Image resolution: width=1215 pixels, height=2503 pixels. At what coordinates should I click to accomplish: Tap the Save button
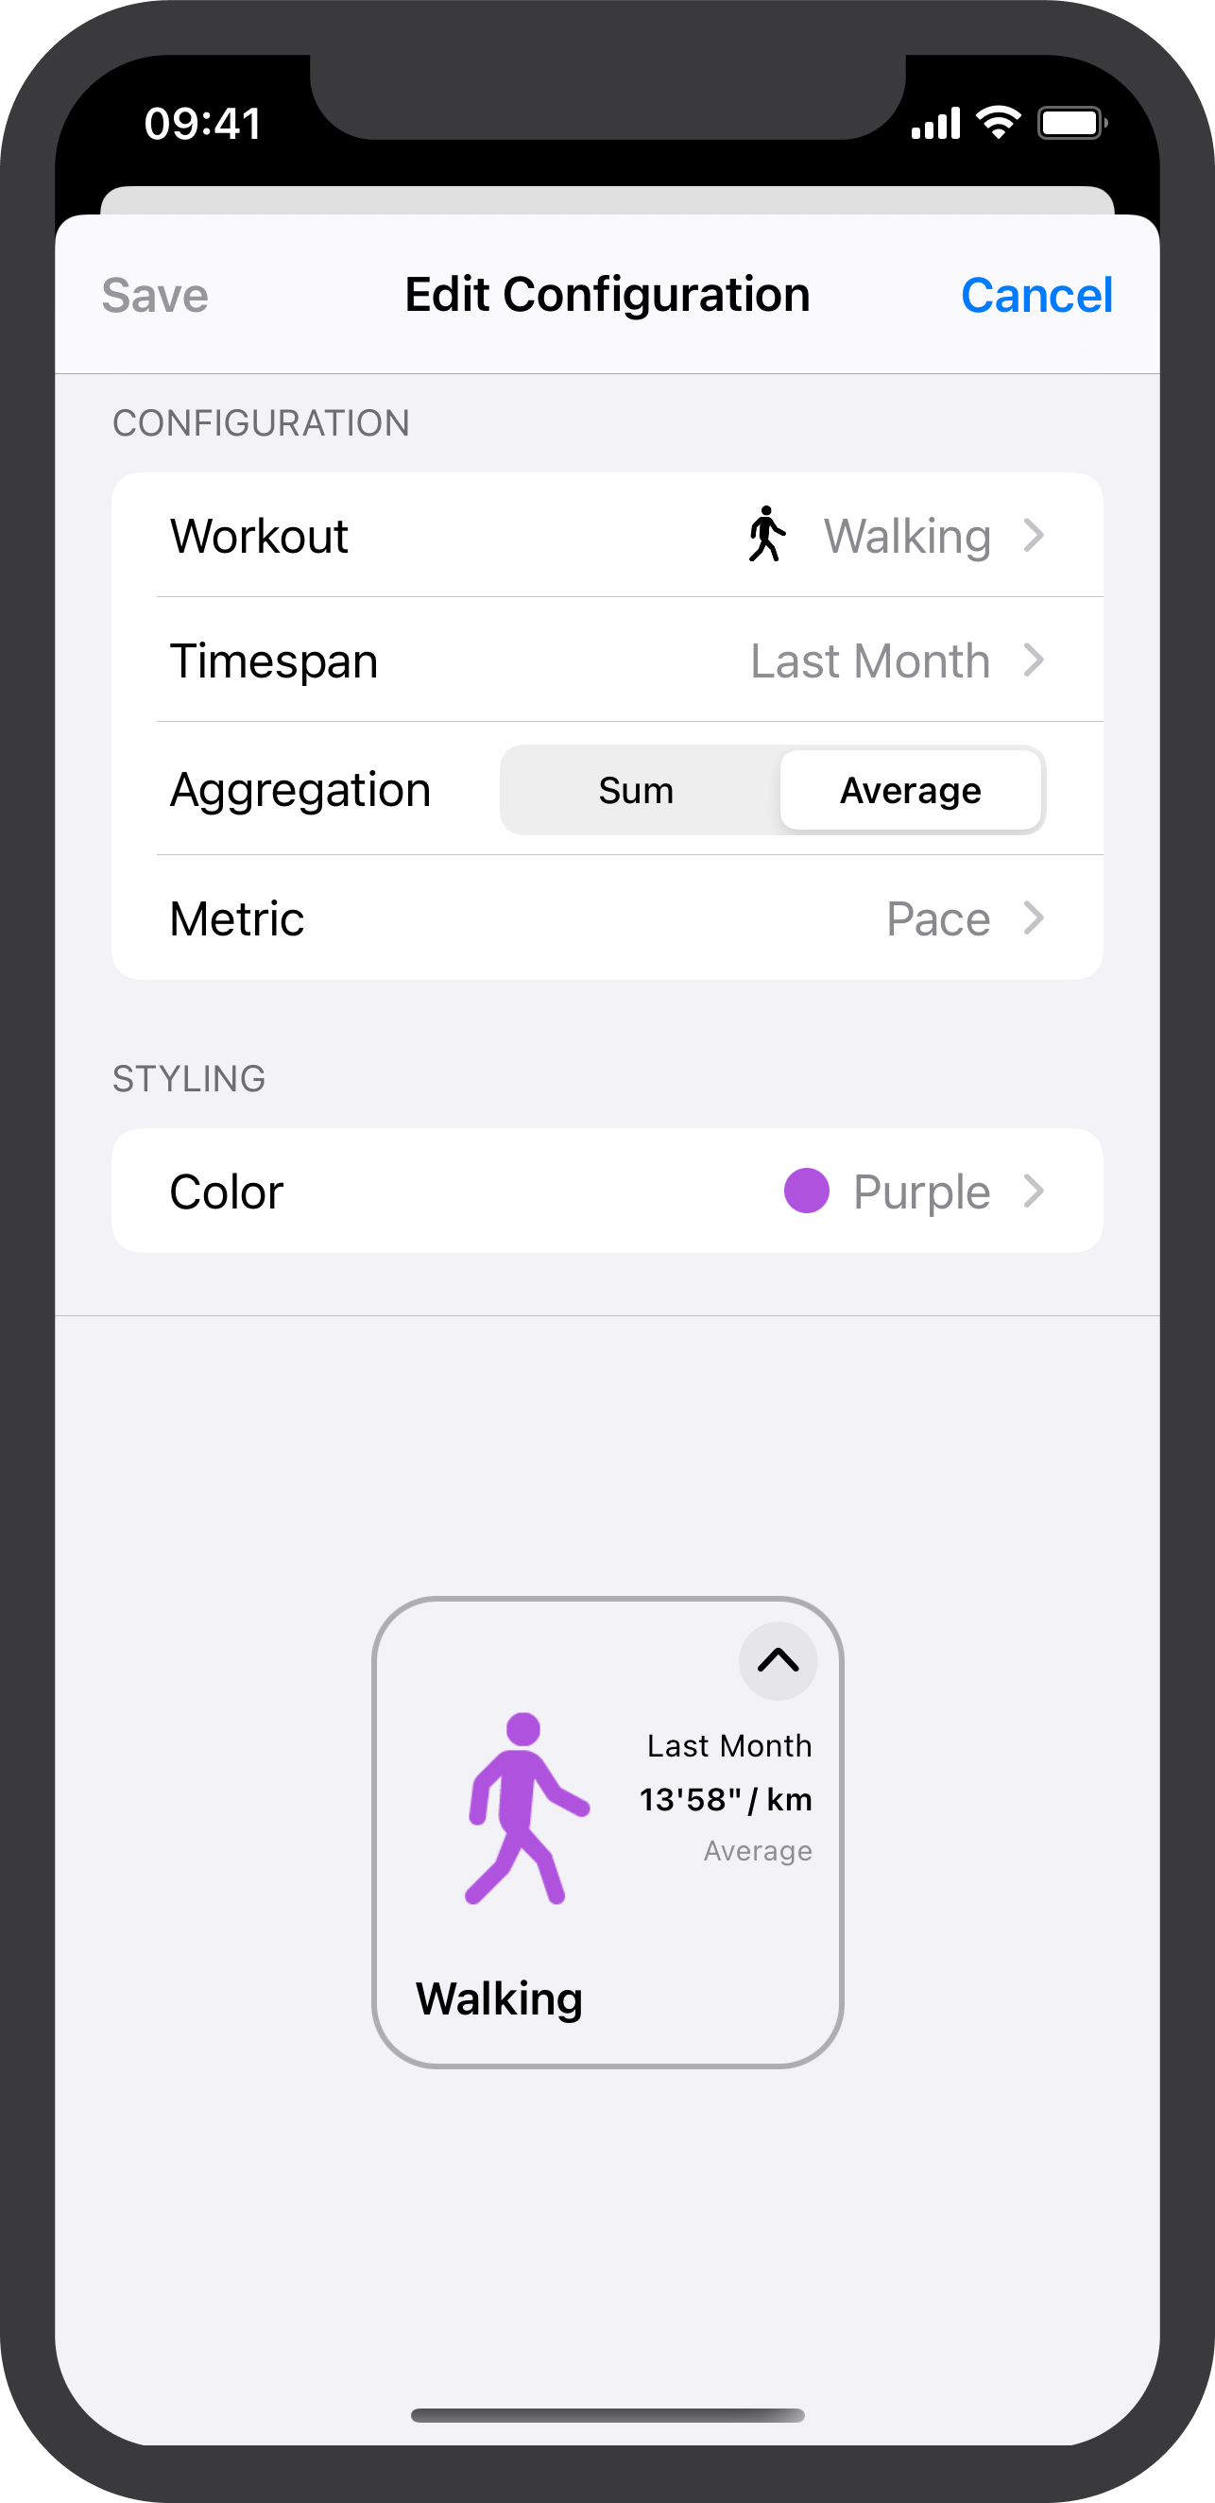tap(155, 296)
